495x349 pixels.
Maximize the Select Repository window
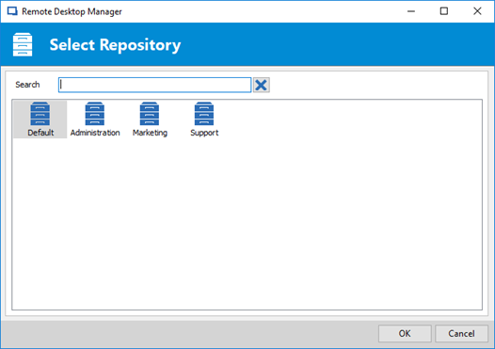(444, 11)
